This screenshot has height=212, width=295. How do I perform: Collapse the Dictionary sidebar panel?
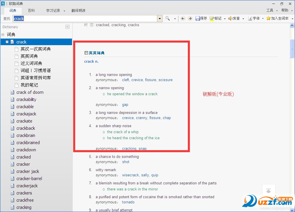[x=67, y=27]
